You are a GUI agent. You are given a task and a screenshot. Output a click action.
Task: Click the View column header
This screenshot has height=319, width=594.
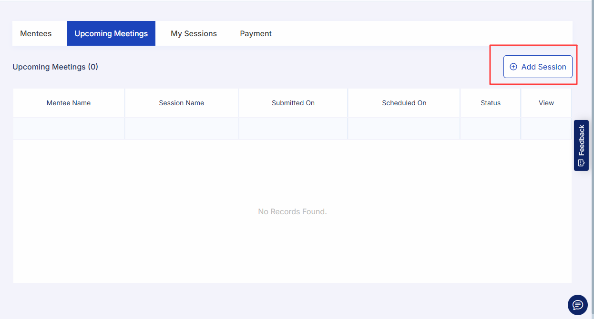546,103
